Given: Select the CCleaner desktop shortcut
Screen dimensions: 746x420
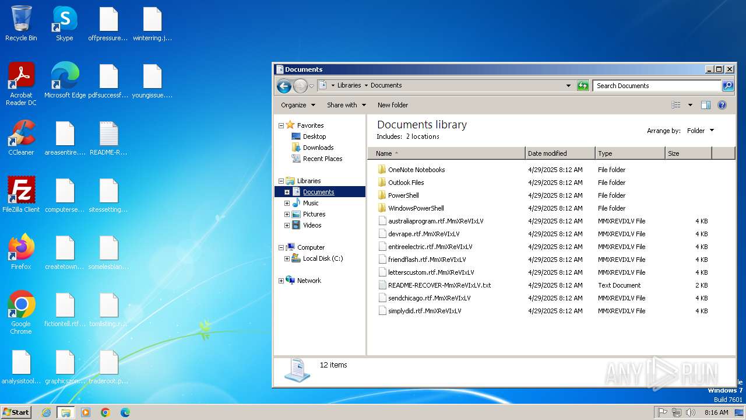Looking at the screenshot, I should point(21,138).
